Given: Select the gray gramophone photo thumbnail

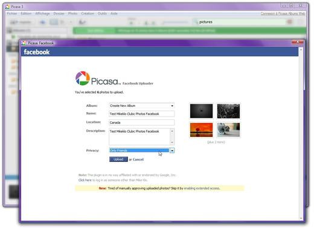Looking at the screenshot, I should click(228, 130).
